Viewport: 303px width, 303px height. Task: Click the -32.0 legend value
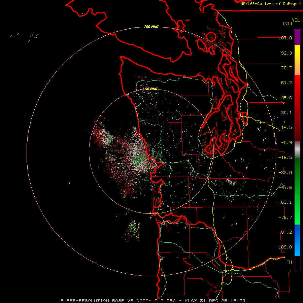285,173
